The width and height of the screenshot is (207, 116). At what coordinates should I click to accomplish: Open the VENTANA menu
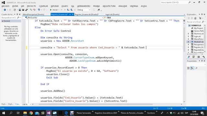[134, 6]
